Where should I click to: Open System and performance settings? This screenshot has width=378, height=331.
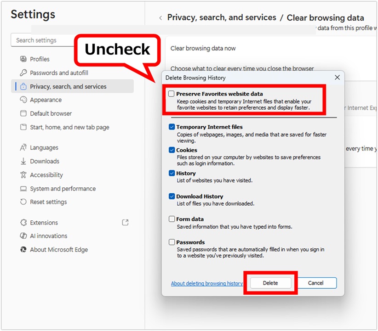coord(63,189)
